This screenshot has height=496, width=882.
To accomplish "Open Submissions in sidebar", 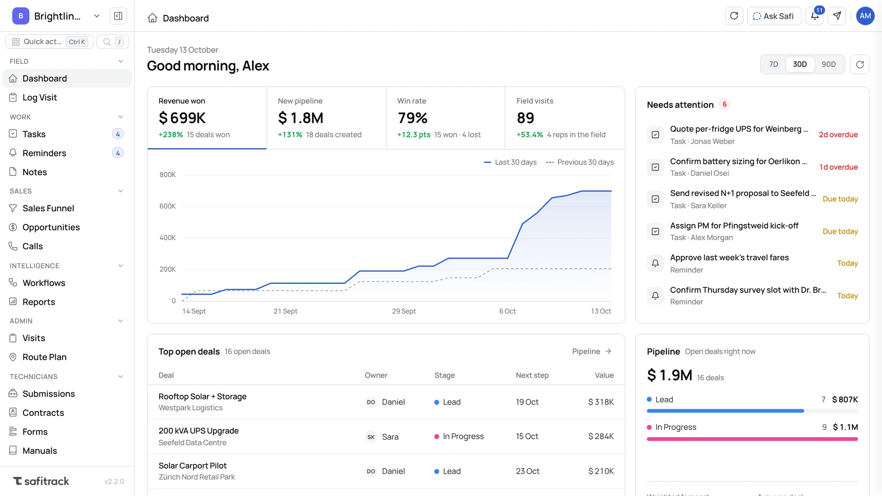I will point(67,394).
